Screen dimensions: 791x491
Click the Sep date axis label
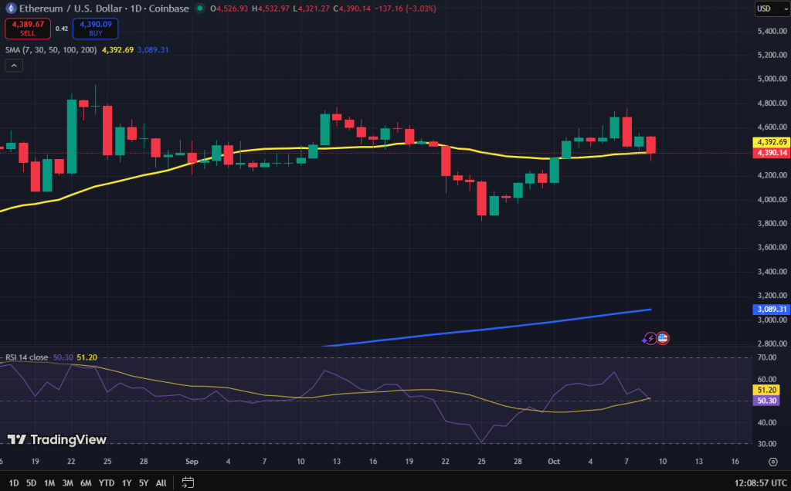click(x=192, y=461)
